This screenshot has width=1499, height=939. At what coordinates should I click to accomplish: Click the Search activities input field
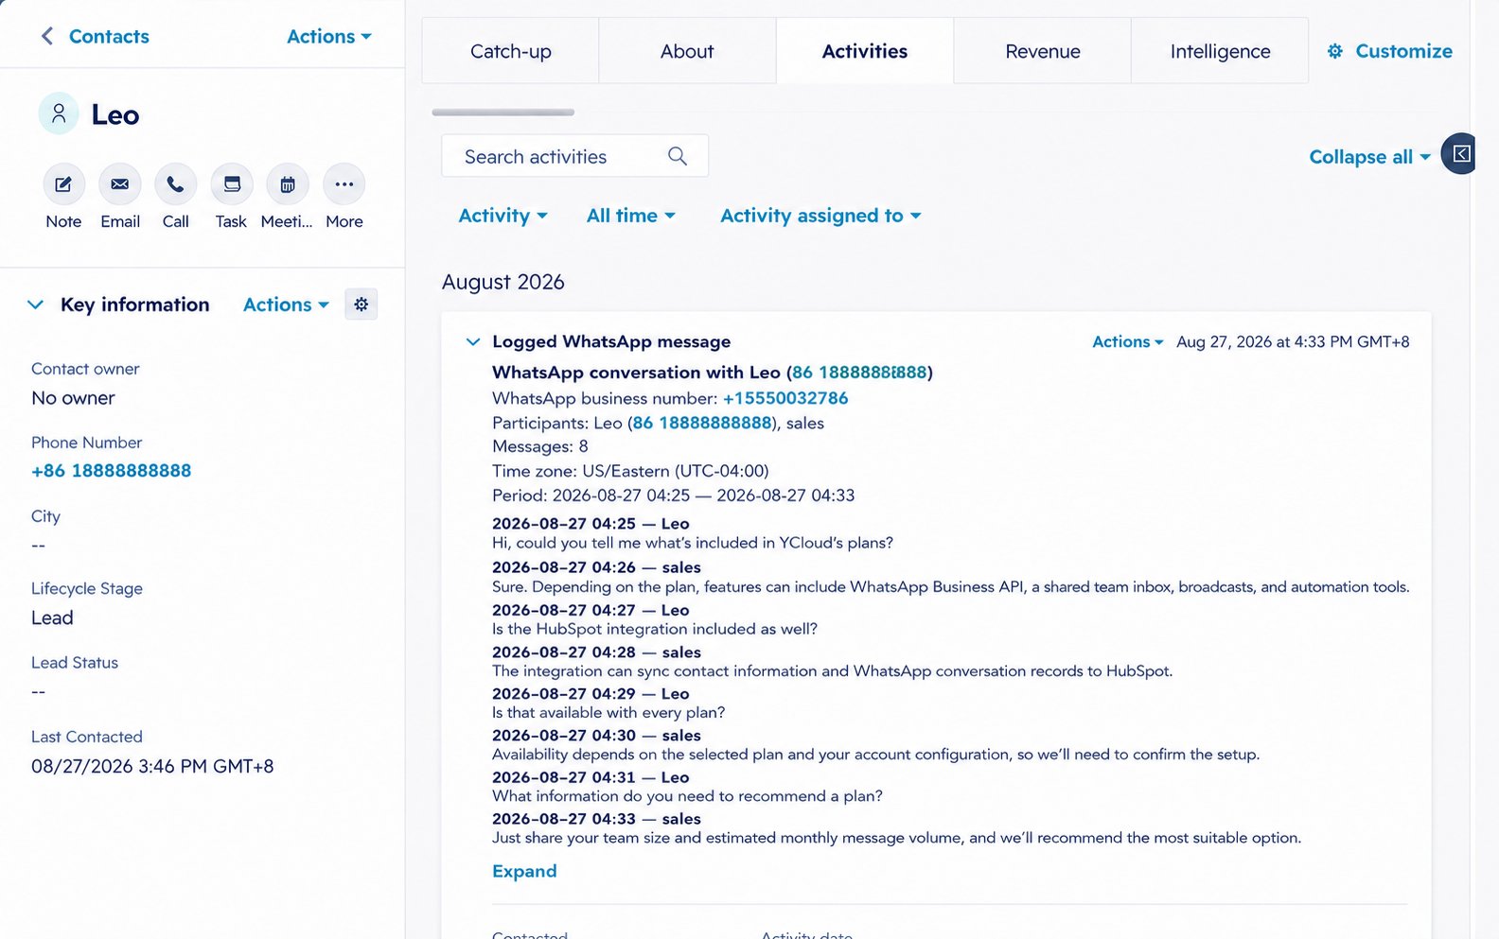click(x=574, y=156)
